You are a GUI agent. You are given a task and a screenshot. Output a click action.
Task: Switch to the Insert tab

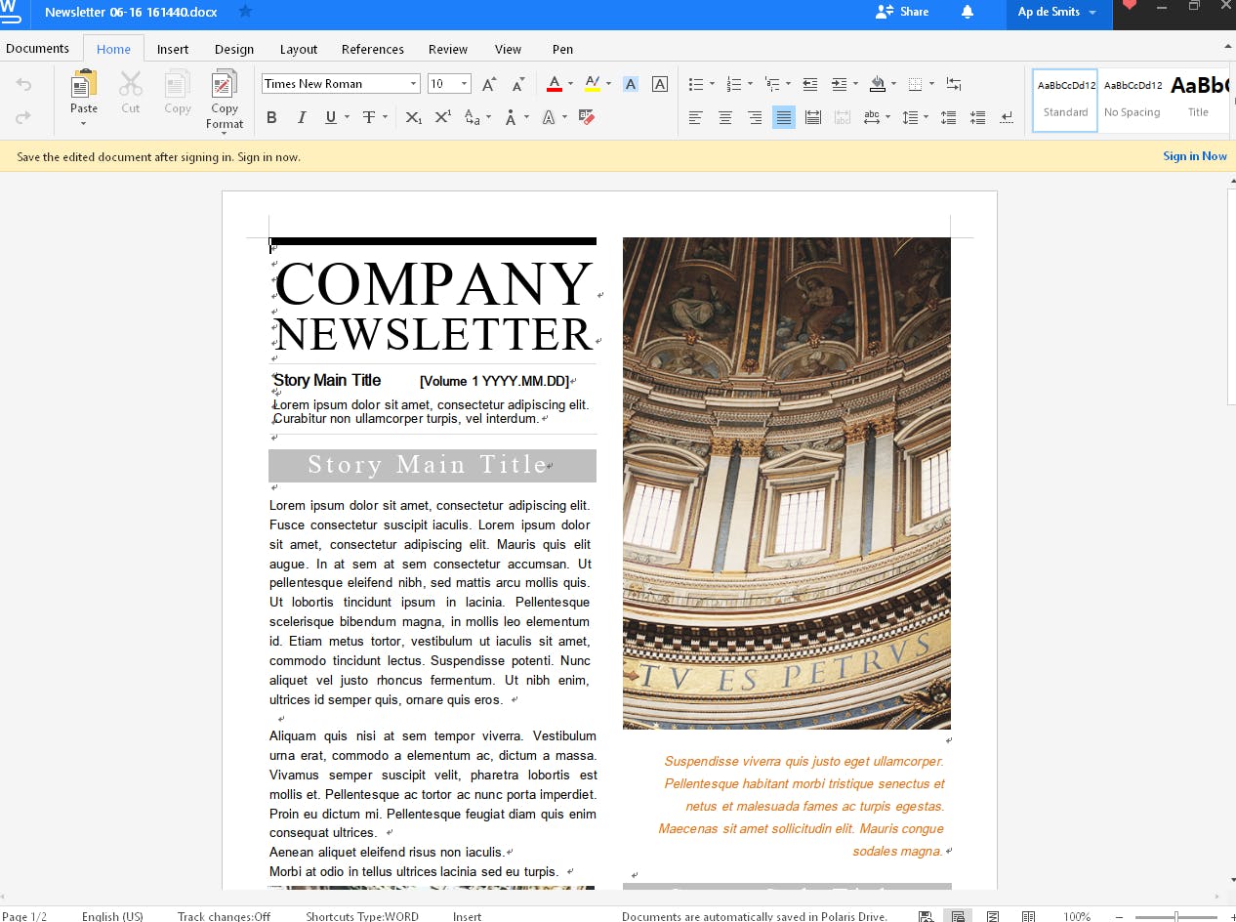(173, 50)
